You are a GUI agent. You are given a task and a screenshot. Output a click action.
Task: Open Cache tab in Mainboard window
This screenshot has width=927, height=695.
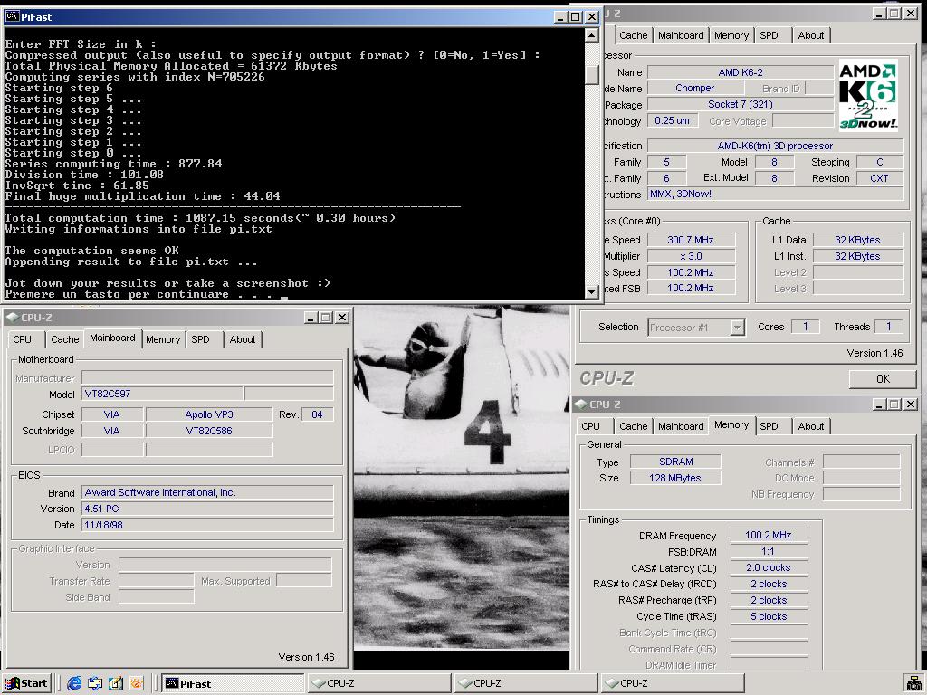[x=64, y=339]
